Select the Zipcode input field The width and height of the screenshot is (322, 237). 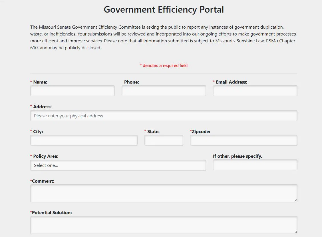[243, 140]
